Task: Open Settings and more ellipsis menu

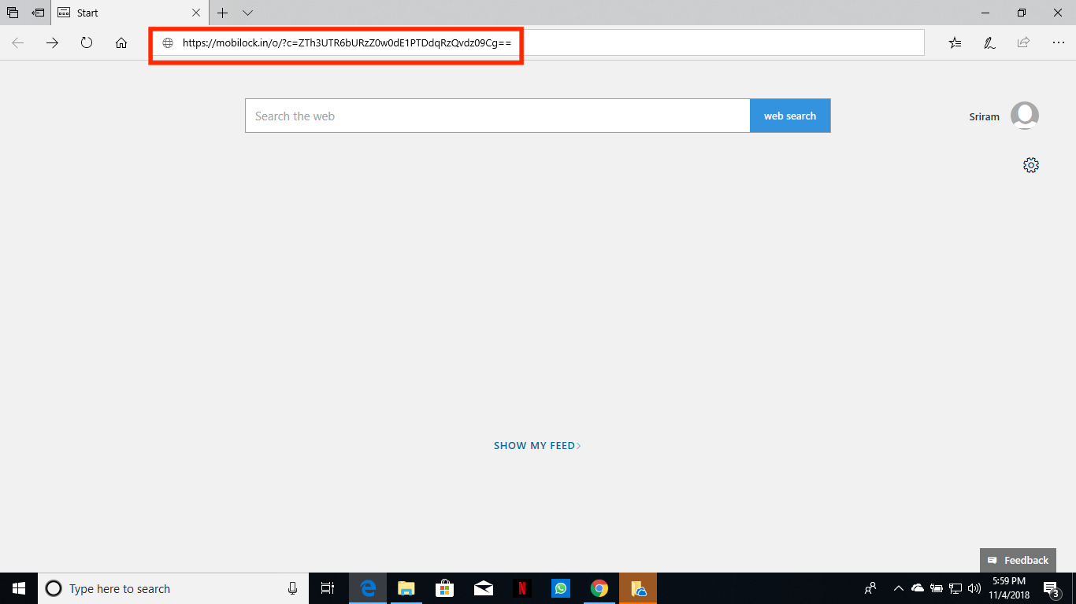Action: click(1058, 42)
